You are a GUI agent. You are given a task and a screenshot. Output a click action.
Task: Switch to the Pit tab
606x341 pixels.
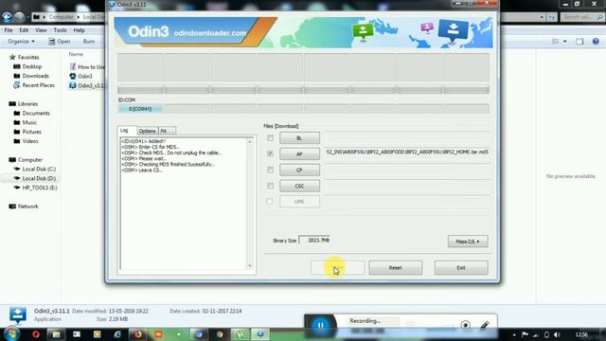pyautogui.click(x=167, y=131)
